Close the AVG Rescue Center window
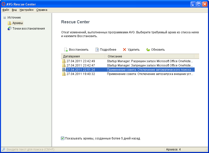Screen dimensions: 209x153 point(205,4)
